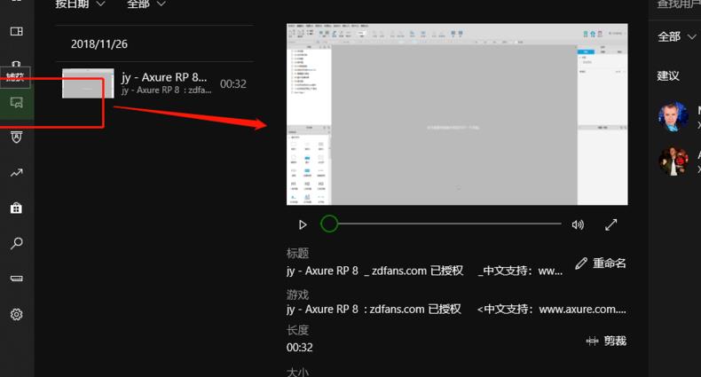Click the large video preview area
The image size is (701, 377).
click(x=457, y=114)
